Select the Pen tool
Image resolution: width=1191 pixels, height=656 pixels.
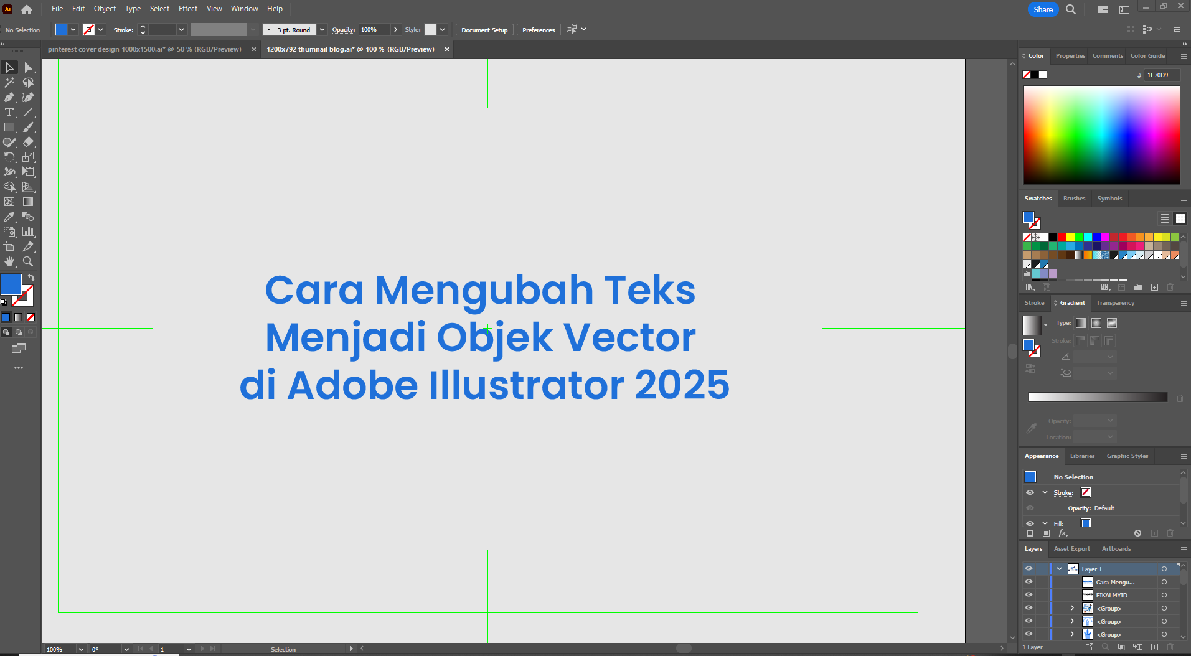coord(9,97)
